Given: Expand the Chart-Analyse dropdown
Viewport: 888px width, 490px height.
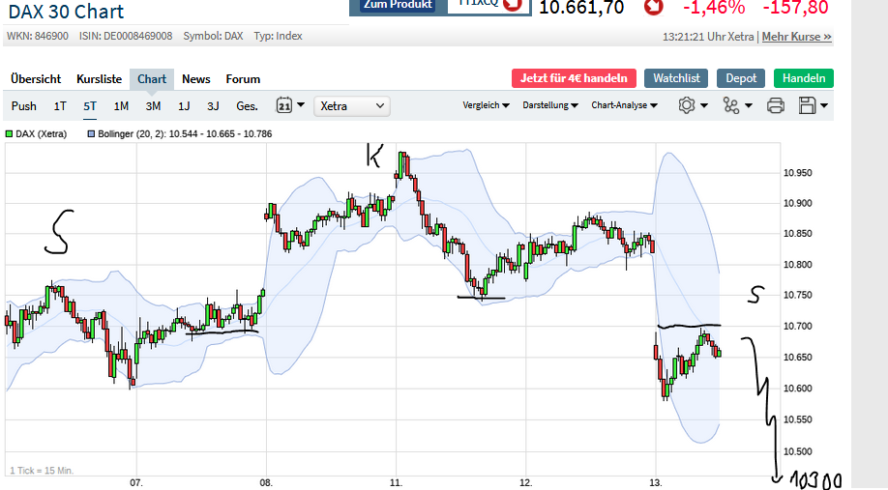Looking at the screenshot, I should (x=624, y=105).
